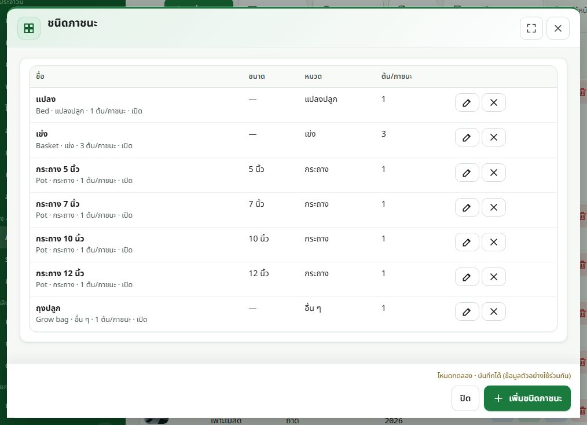
Task: Select the หมวด column header
Action: pyautogui.click(x=313, y=76)
